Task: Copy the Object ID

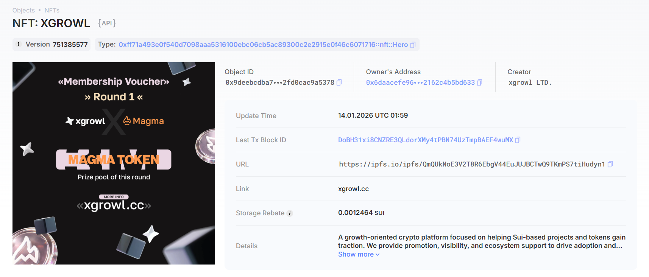Action: point(339,82)
